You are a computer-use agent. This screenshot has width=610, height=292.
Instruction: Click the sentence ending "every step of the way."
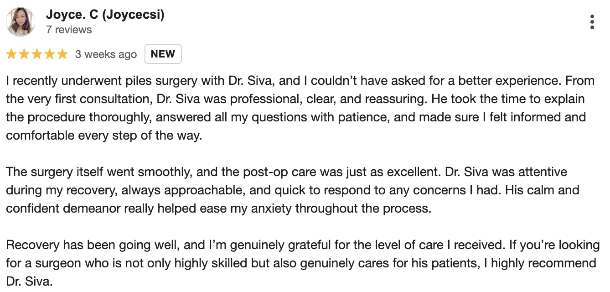(x=103, y=136)
